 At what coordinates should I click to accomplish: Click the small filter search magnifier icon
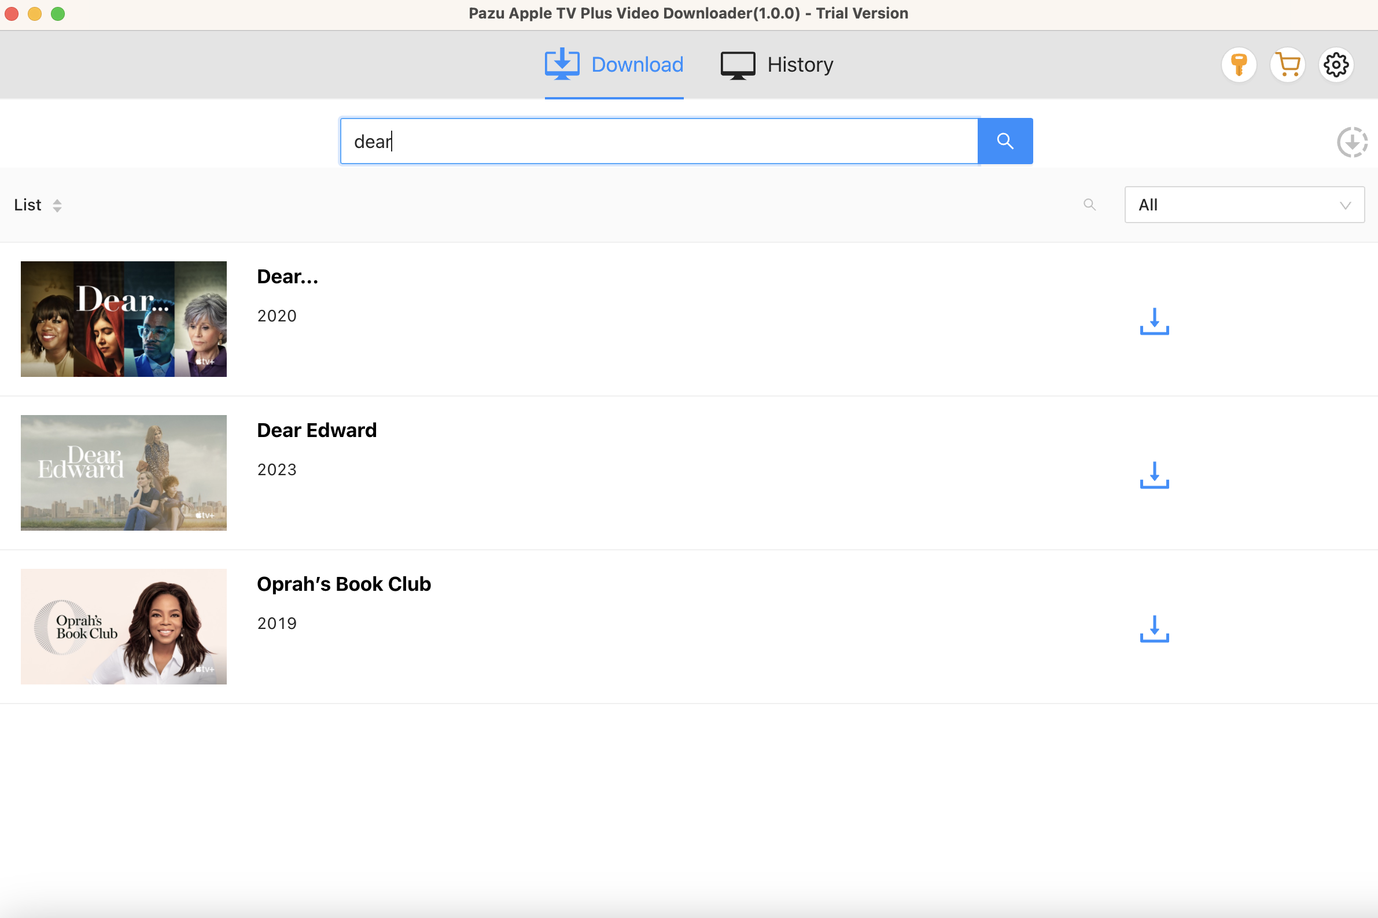(1089, 205)
